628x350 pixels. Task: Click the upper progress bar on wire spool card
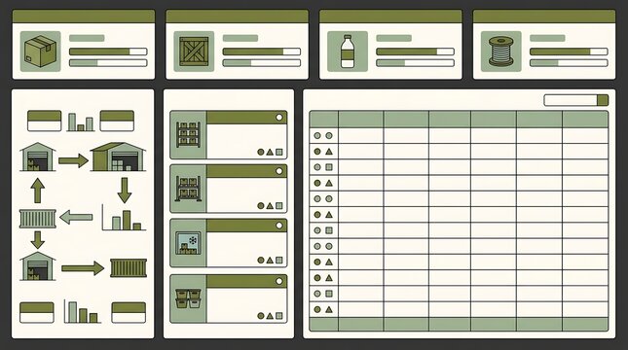click(x=569, y=52)
